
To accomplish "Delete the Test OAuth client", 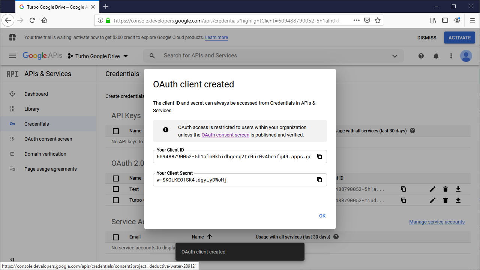I will click(x=445, y=189).
